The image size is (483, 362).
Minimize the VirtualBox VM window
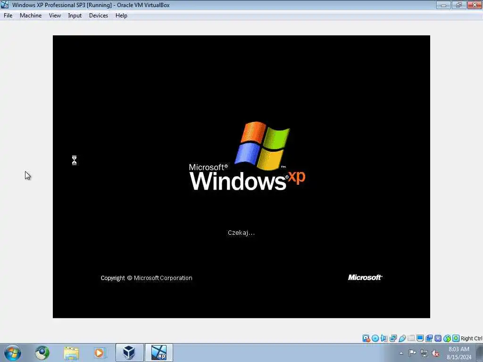pyautogui.click(x=443, y=5)
